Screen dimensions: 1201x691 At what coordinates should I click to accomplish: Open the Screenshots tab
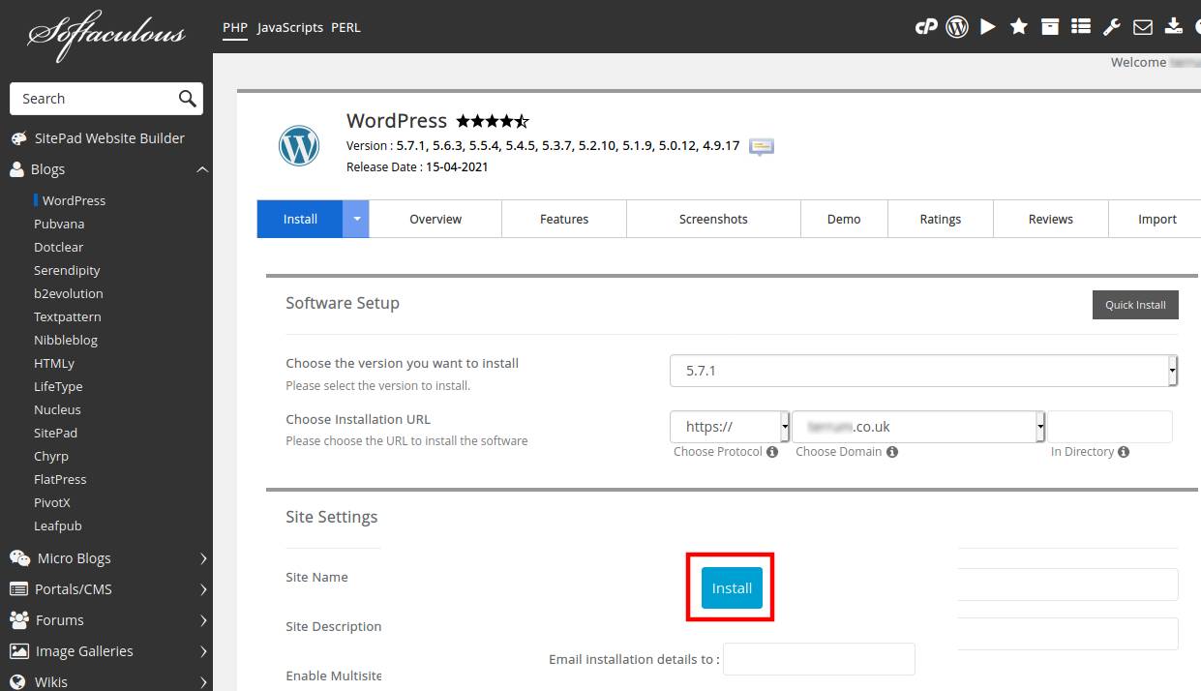point(713,219)
